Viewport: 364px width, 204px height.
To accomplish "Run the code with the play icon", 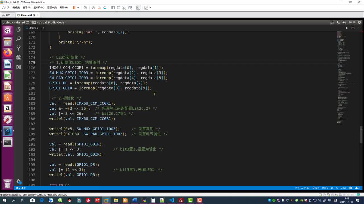I will point(347,28).
